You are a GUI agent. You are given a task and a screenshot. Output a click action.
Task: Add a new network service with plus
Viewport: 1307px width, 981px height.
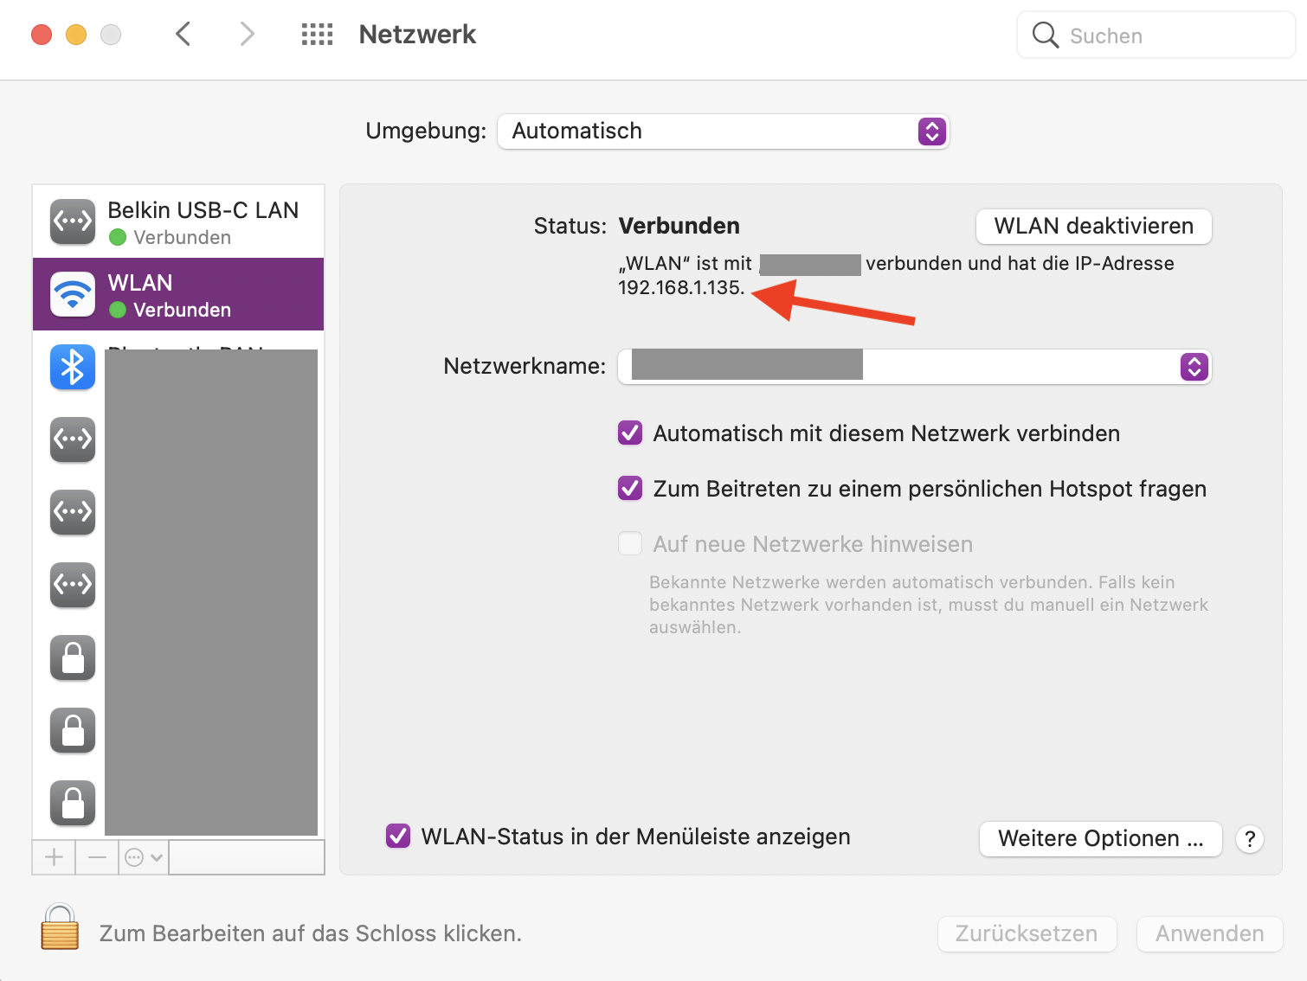pyautogui.click(x=54, y=857)
